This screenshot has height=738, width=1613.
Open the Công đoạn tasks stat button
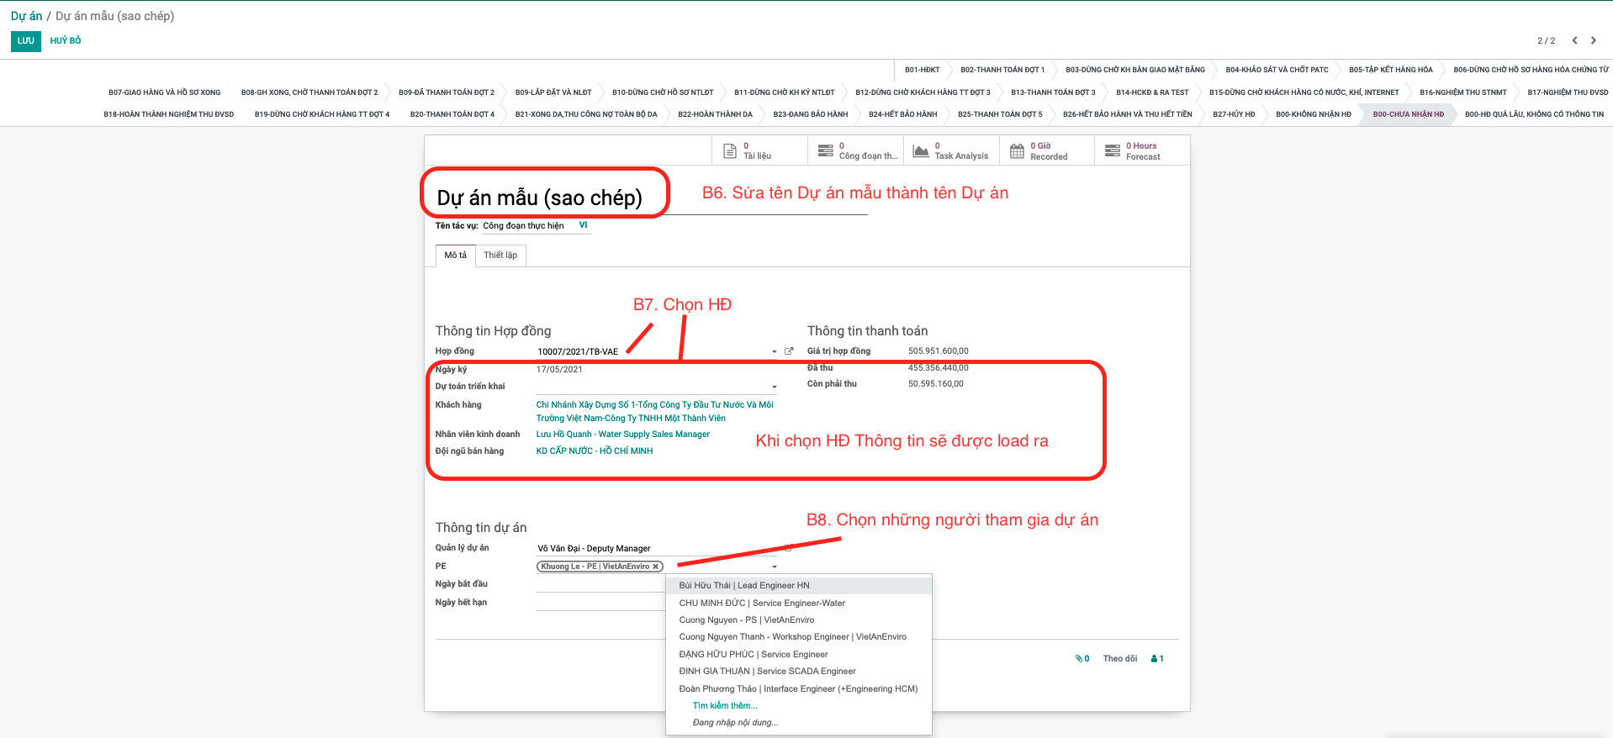pyautogui.click(x=855, y=150)
